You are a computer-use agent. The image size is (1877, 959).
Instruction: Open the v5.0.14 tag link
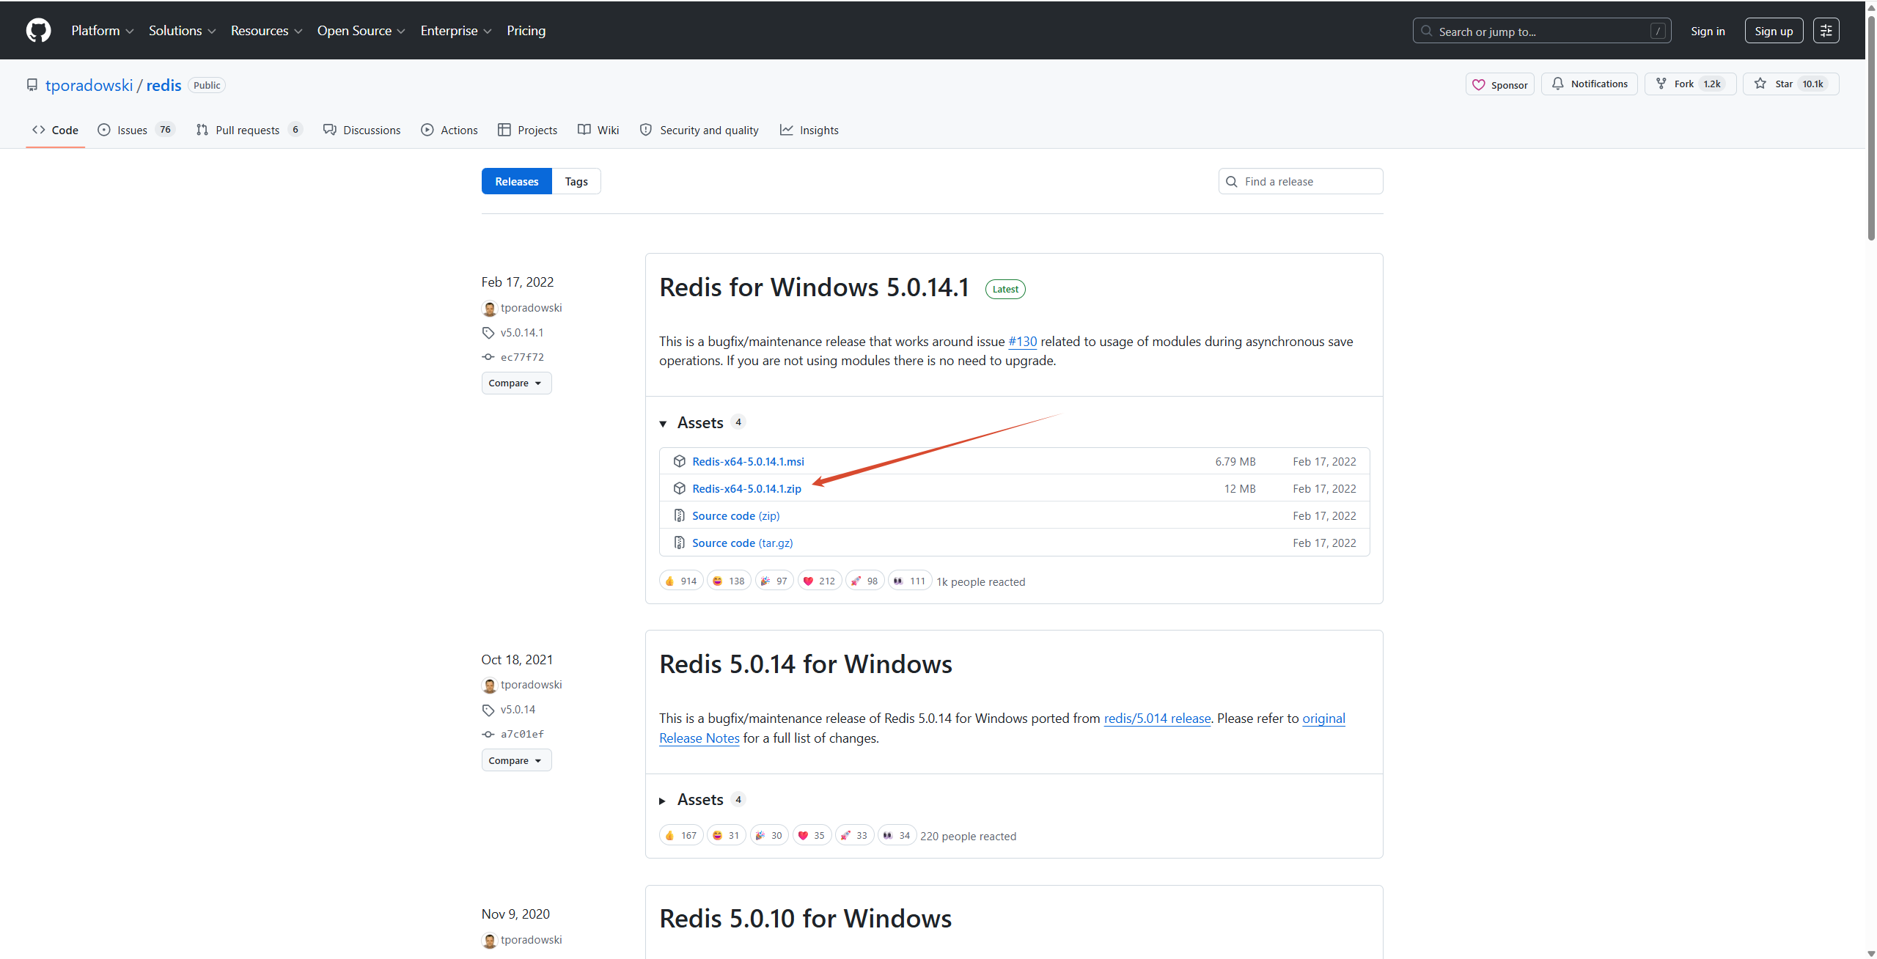tap(518, 710)
